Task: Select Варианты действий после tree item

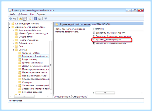Action: tap(34, 56)
